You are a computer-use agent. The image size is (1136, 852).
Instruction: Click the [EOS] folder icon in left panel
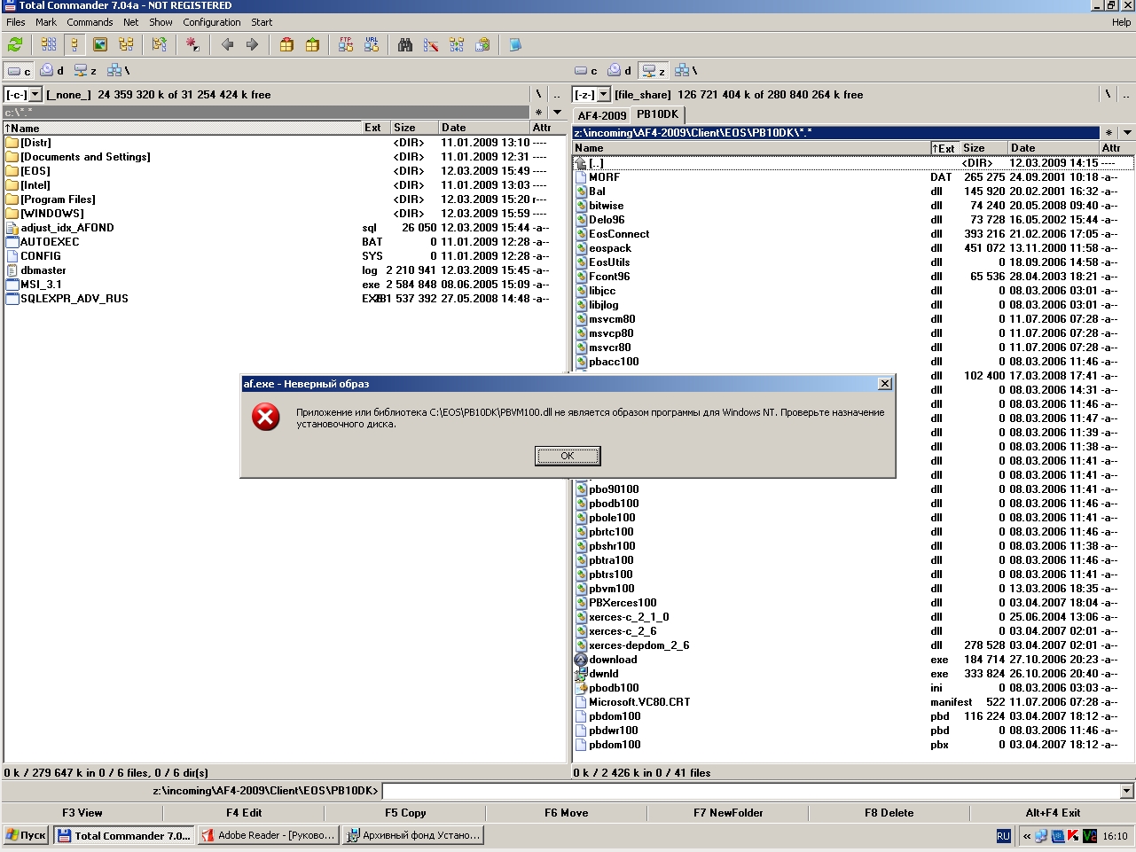point(12,171)
